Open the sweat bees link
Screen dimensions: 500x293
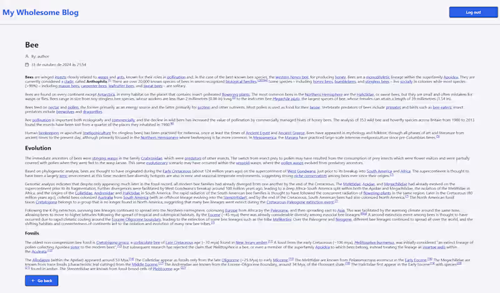pos(152,86)
